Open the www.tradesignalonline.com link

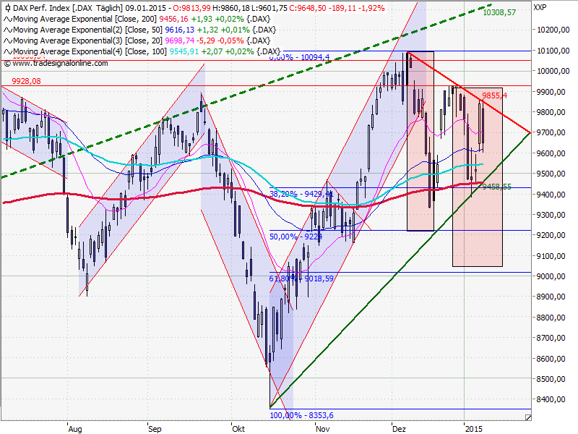[x=59, y=64]
